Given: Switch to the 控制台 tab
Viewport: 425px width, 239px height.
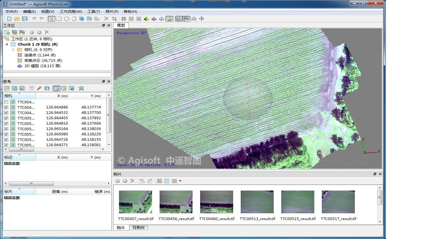Looking at the screenshot, I should [138, 227].
